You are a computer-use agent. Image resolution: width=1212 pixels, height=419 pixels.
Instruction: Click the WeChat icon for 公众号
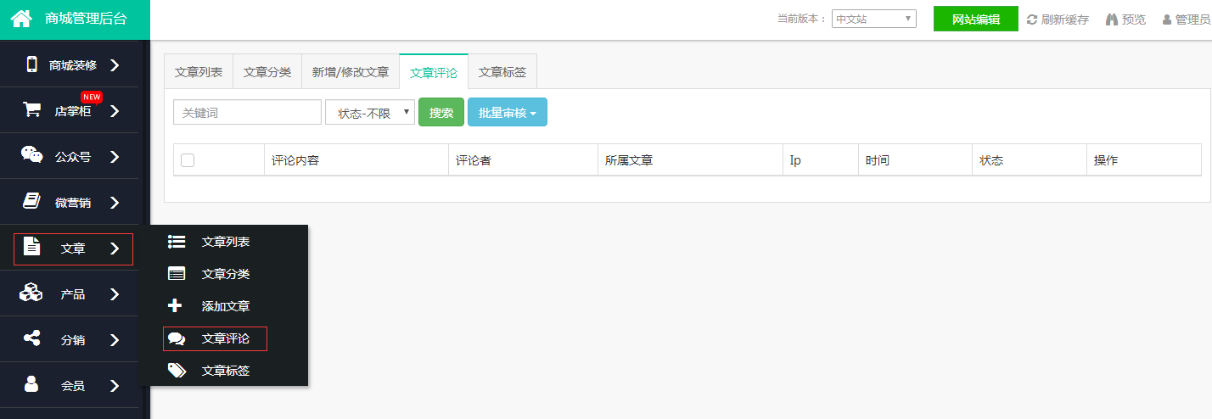point(32,155)
